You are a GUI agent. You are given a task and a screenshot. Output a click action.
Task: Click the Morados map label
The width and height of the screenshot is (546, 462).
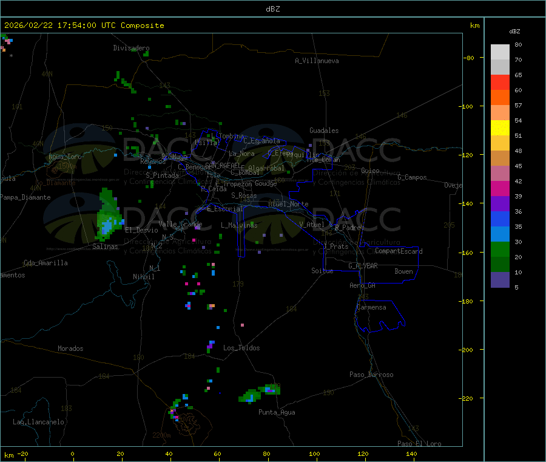71,348
